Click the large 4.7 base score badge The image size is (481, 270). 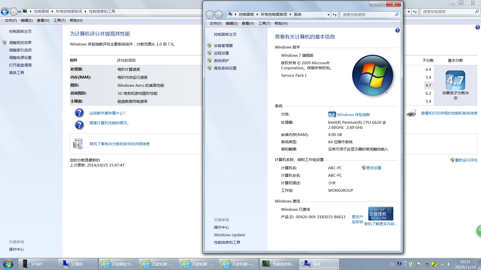point(455,80)
